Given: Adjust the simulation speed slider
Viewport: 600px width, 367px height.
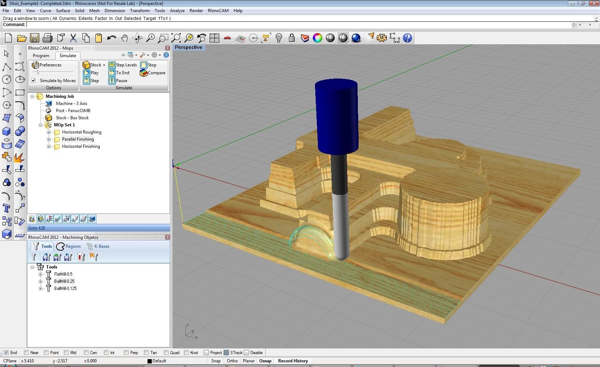Looking at the screenshot, I should (x=38, y=72).
